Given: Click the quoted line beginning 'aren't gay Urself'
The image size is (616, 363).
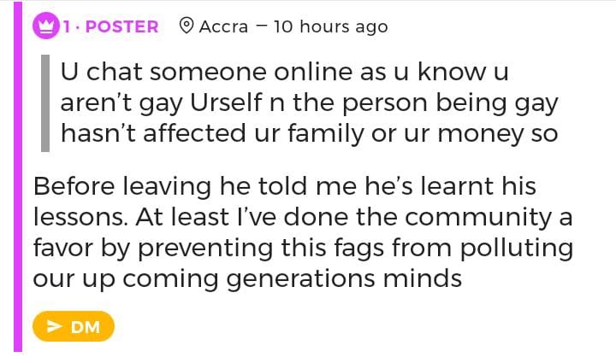Looking at the screenshot, I should tap(309, 103).
